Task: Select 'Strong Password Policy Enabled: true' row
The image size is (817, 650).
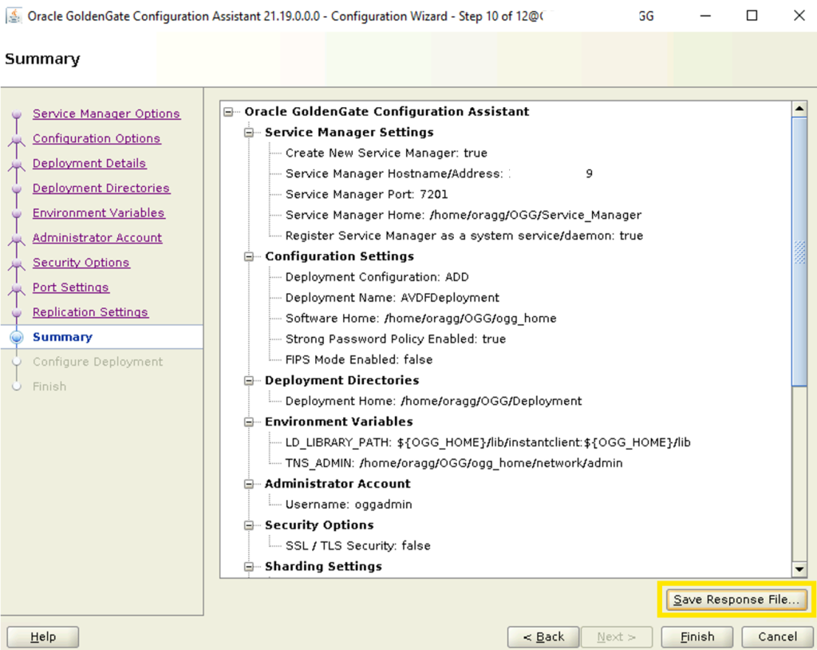Action: pos(396,339)
